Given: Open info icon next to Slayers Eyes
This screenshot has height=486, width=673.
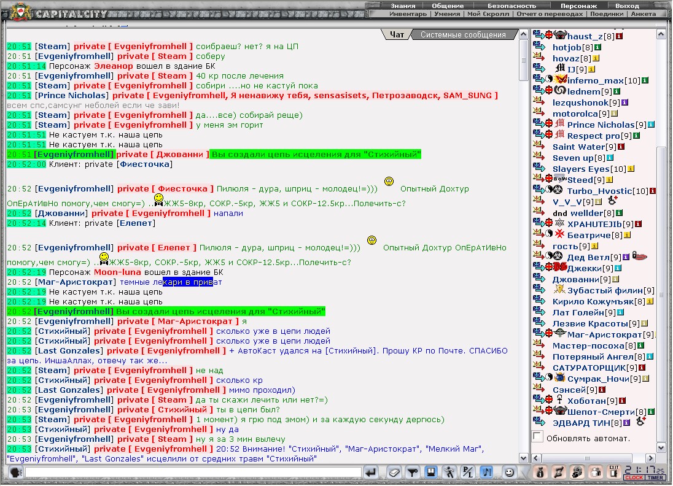Looking at the screenshot, I should [631, 169].
